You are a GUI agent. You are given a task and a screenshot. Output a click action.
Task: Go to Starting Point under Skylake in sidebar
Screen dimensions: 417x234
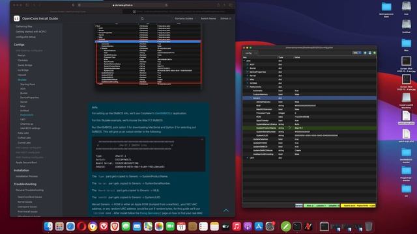pos(27,84)
